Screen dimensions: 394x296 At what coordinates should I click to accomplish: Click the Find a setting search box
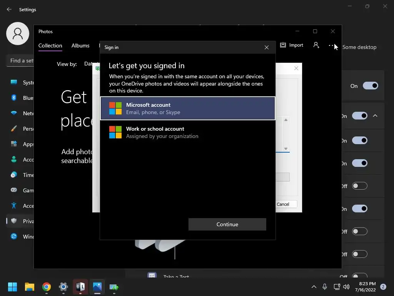click(x=20, y=61)
